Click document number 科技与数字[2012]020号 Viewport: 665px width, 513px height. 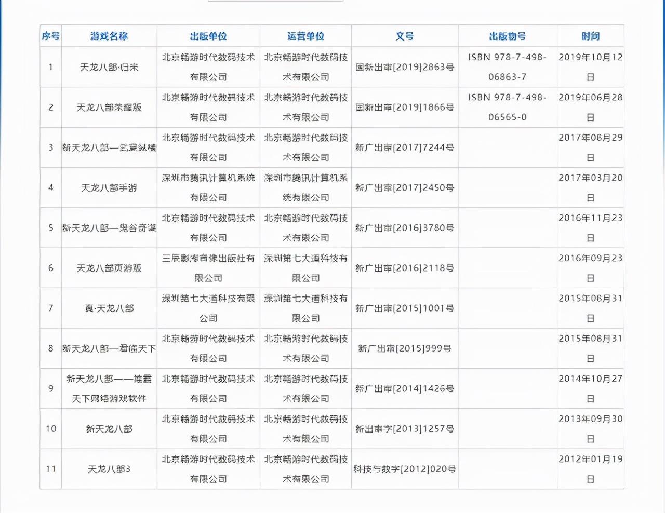[x=405, y=469]
